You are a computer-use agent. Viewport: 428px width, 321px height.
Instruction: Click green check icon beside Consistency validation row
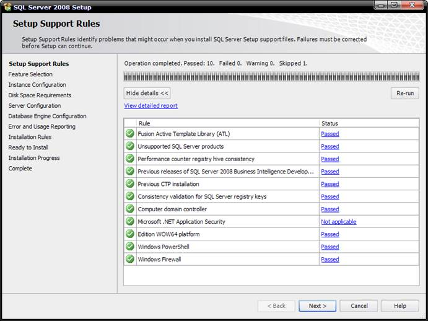(x=130, y=196)
